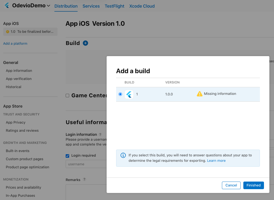Click the username input field

(86, 164)
